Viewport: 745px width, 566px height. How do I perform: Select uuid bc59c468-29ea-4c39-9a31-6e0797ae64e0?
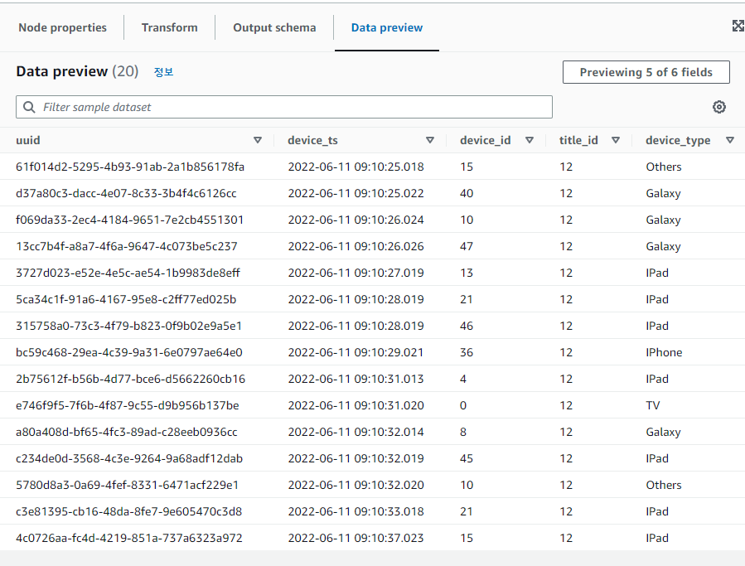tap(128, 353)
